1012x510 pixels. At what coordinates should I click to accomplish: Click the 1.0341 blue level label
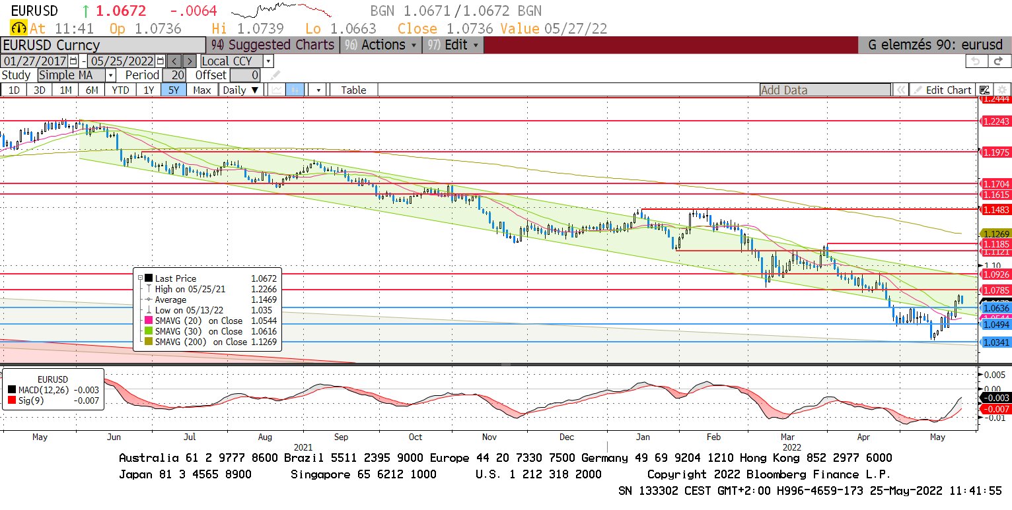pos(996,342)
